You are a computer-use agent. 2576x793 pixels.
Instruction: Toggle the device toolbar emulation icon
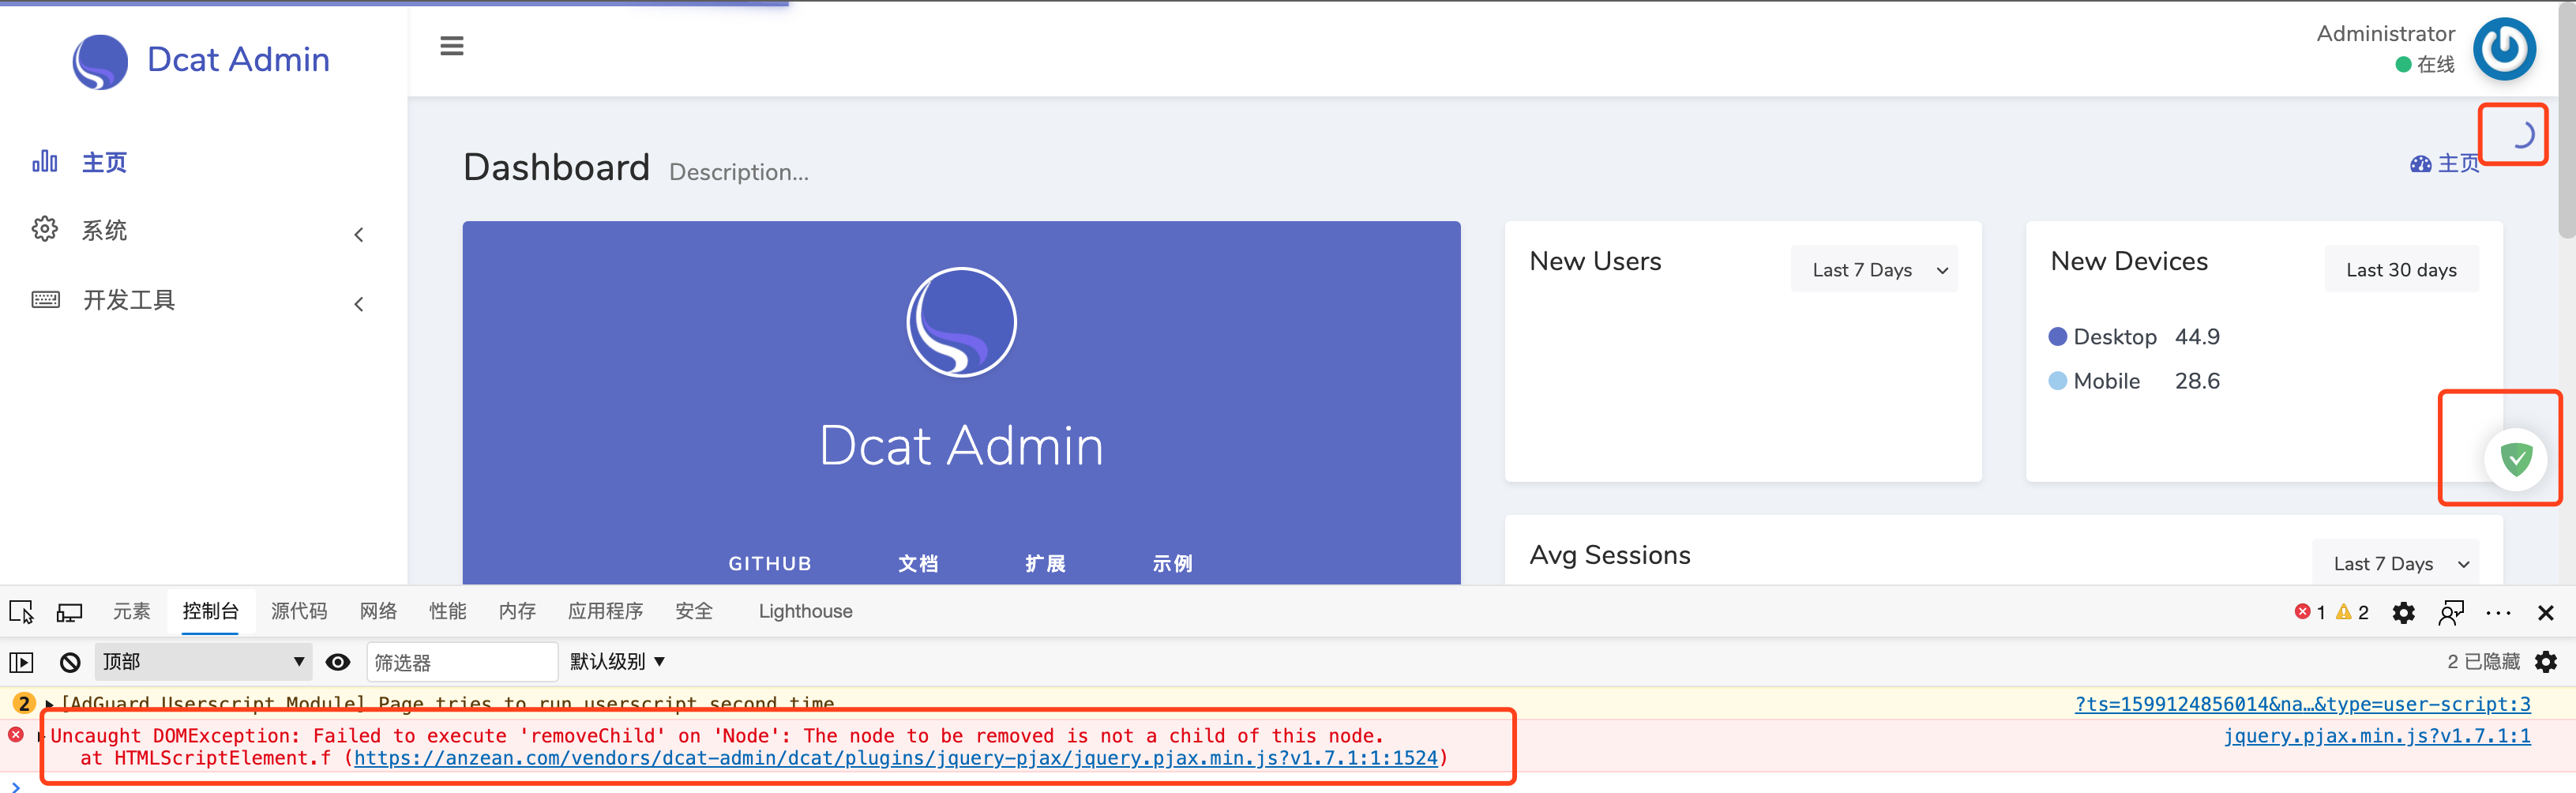pyautogui.click(x=69, y=611)
